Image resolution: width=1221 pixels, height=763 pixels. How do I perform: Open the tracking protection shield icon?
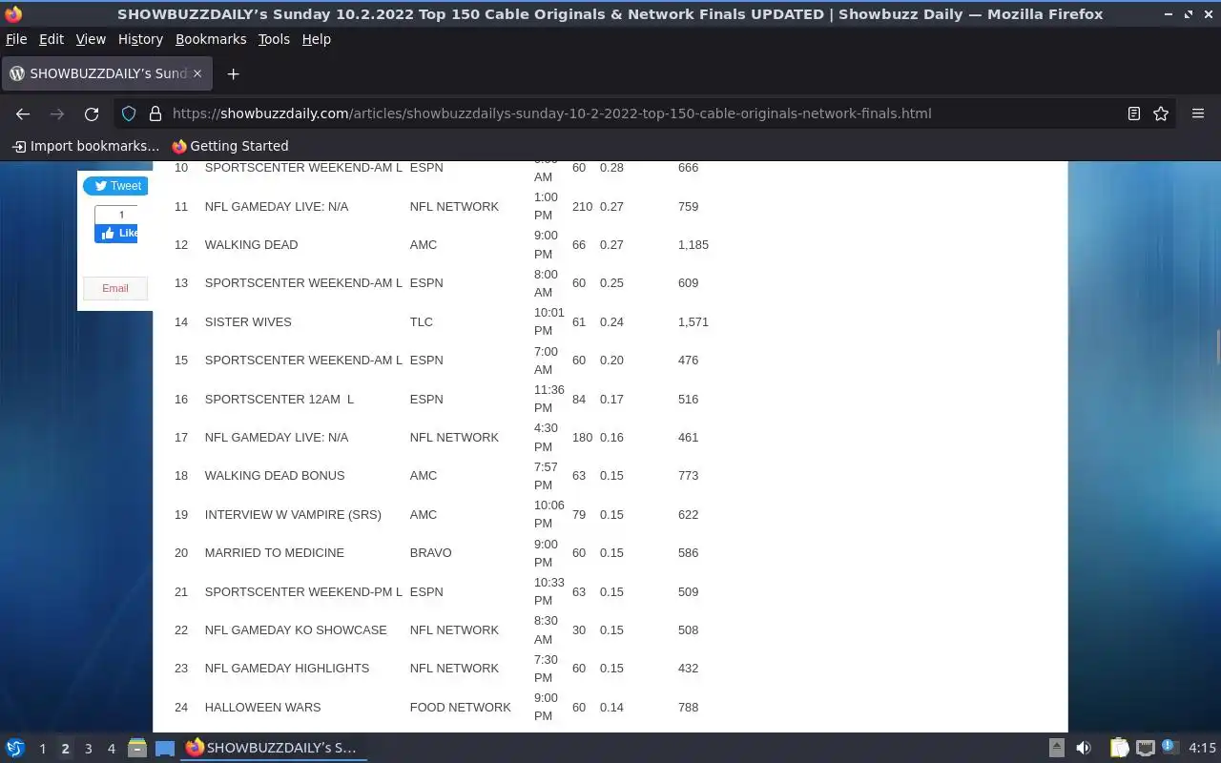point(129,113)
